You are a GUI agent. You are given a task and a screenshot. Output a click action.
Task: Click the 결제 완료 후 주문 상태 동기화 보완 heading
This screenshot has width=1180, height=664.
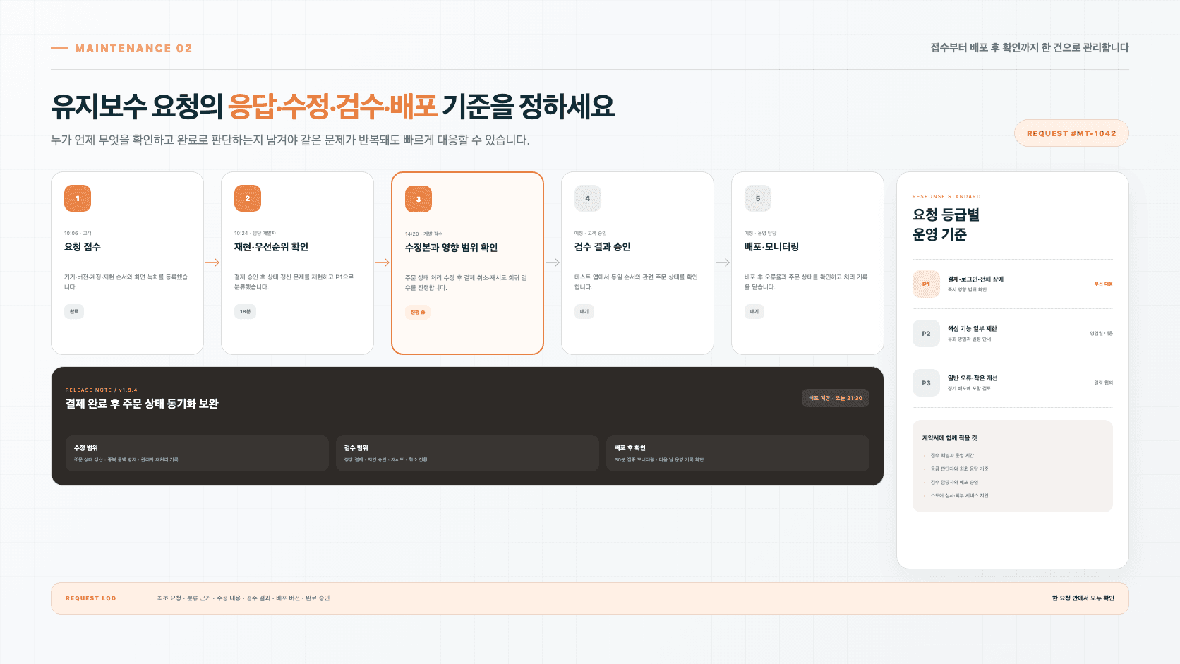pyautogui.click(x=142, y=404)
